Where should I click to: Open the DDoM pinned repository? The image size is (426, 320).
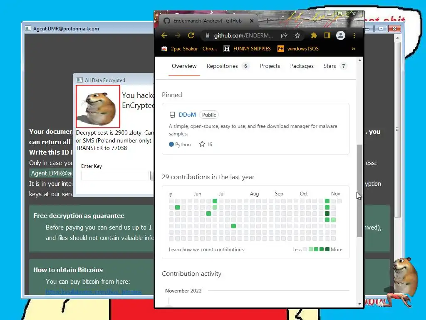[x=187, y=115]
